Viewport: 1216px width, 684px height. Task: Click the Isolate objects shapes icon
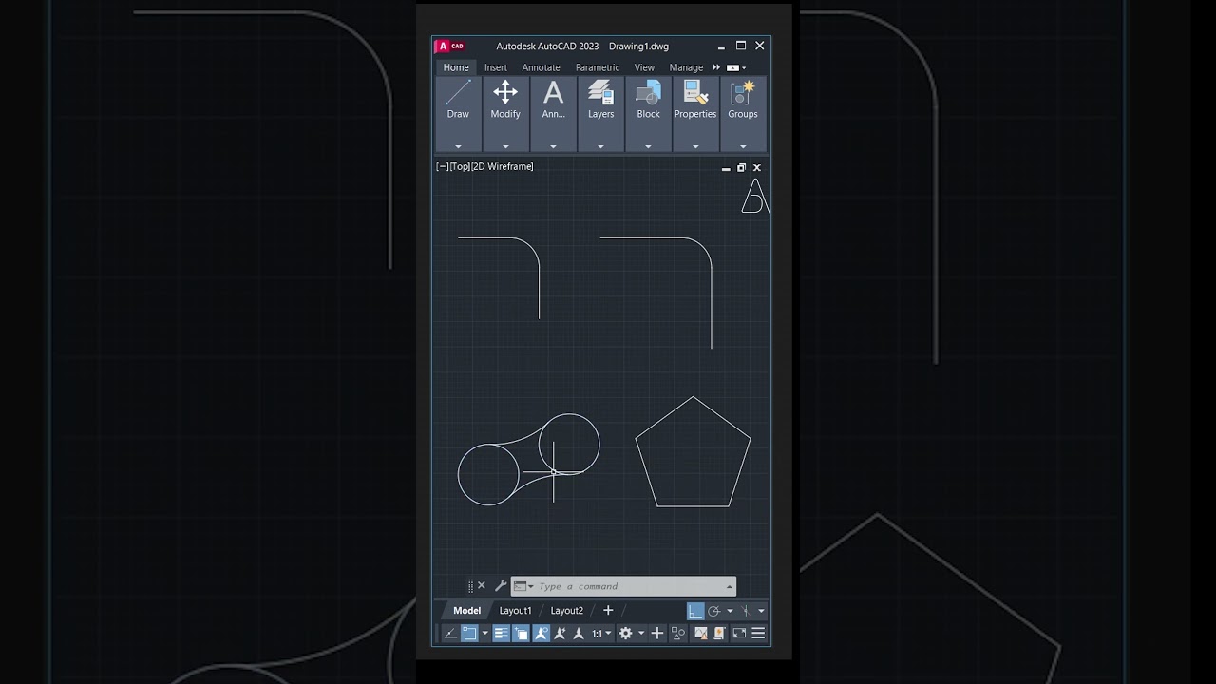coord(678,634)
